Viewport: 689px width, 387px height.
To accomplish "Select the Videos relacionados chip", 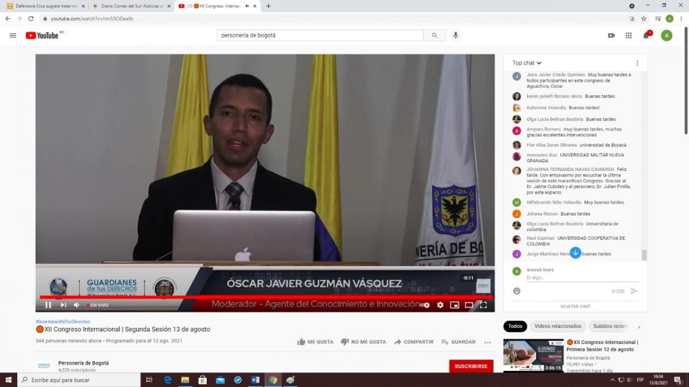I will tap(558, 326).
